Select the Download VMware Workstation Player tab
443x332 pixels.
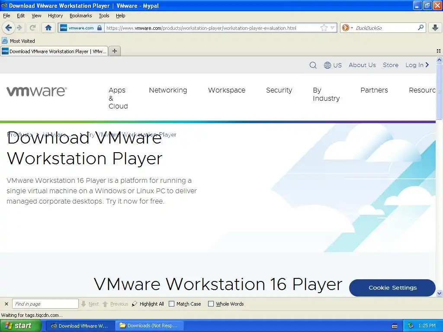pos(54,51)
